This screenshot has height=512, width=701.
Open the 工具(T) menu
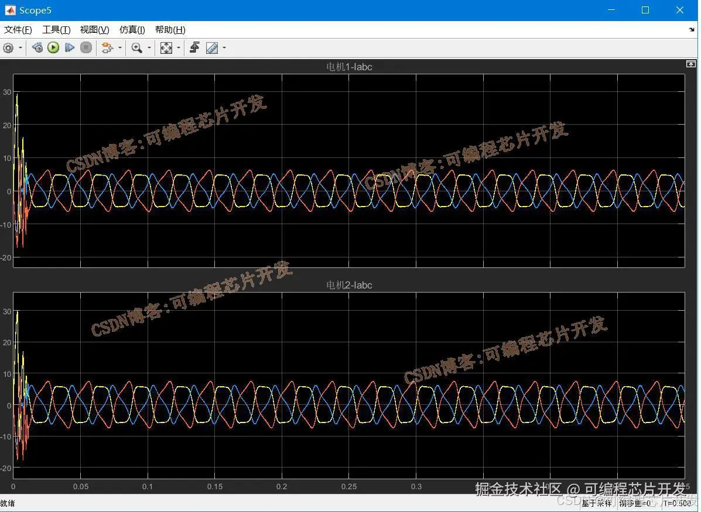[x=56, y=29]
